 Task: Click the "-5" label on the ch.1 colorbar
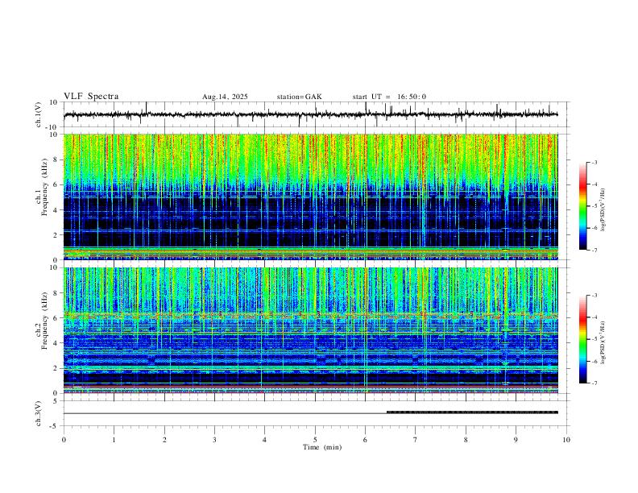click(x=594, y=206)
